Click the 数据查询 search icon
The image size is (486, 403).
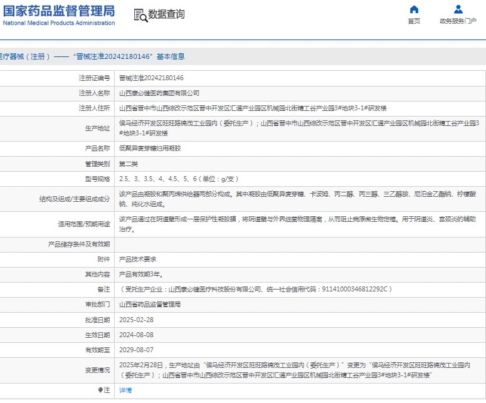pos(140,15)
